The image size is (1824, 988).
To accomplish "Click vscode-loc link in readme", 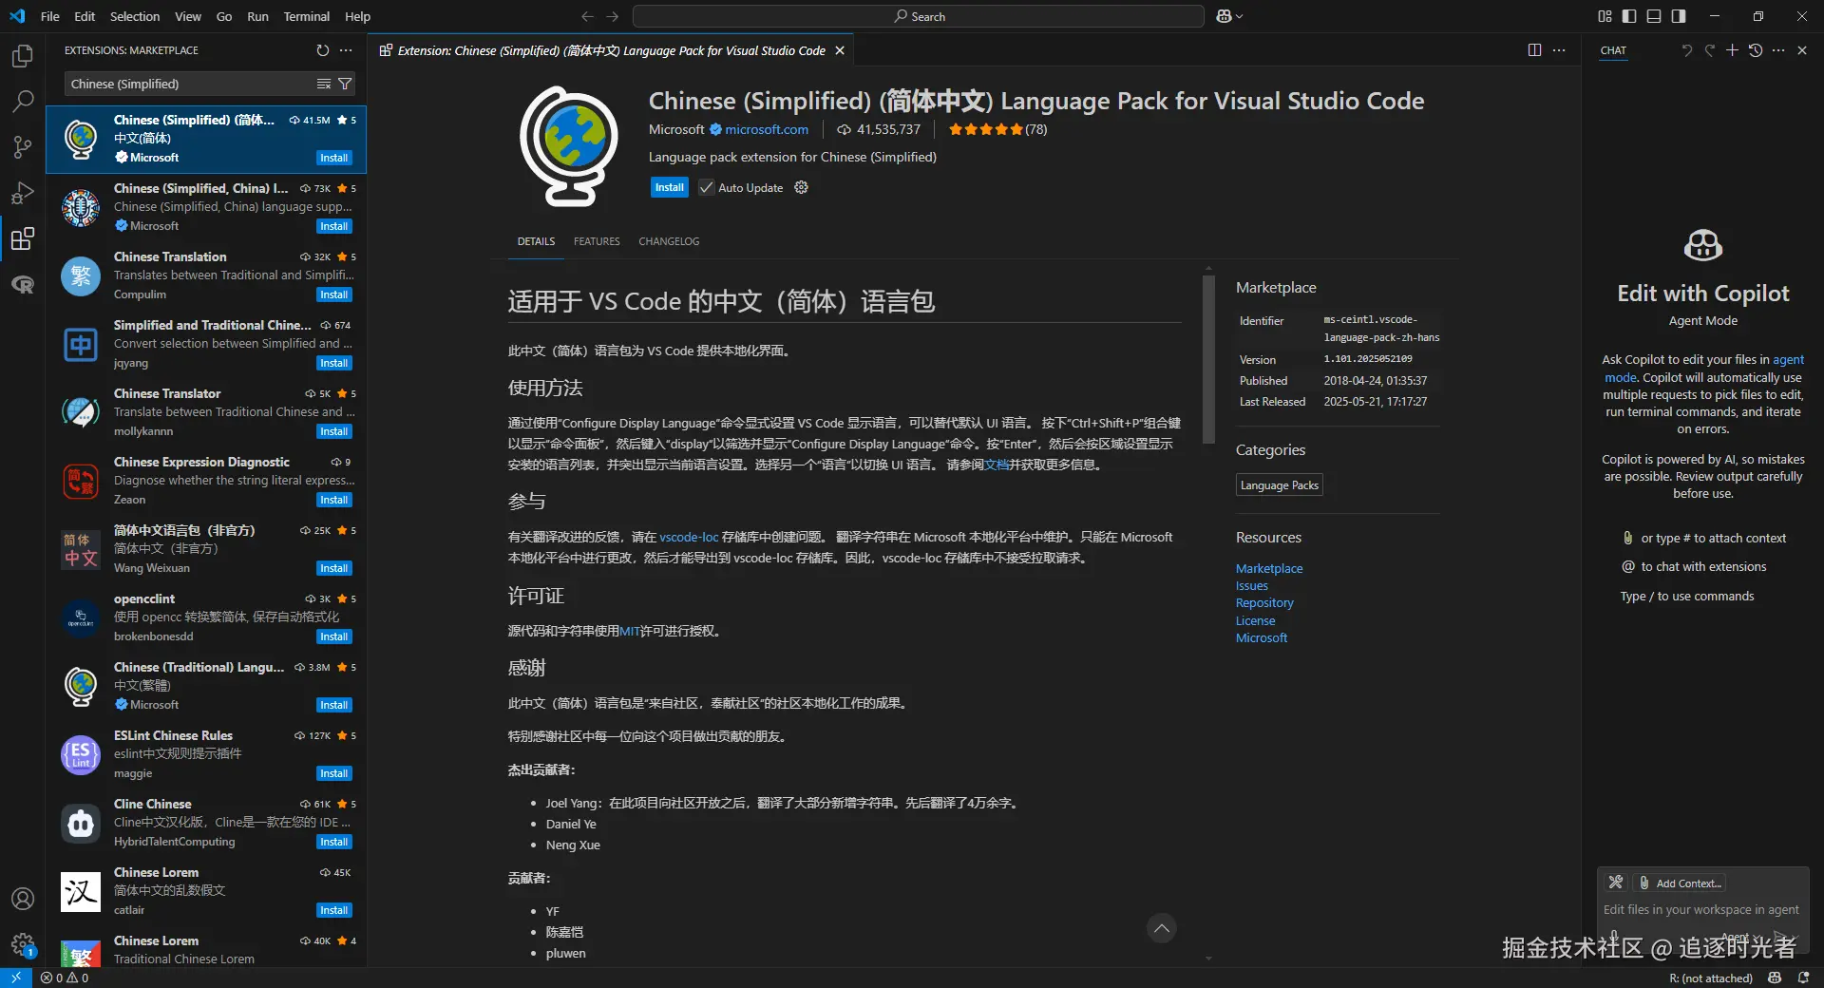I will click(689, 537).
